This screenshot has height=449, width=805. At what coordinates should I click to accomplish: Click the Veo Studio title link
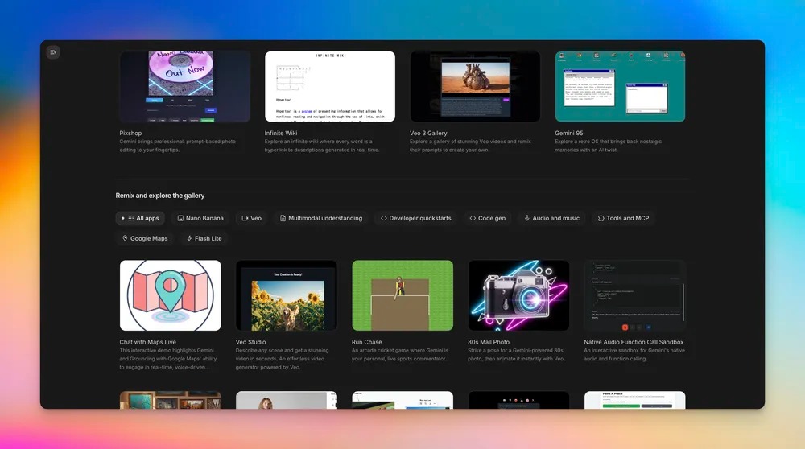pyautogui.click(x=251, y=342)
